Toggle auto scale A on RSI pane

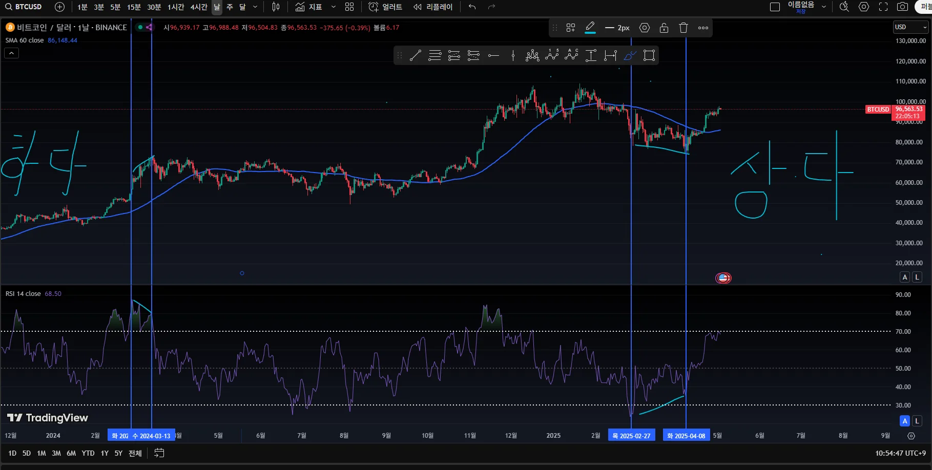[x=905, y=421]
